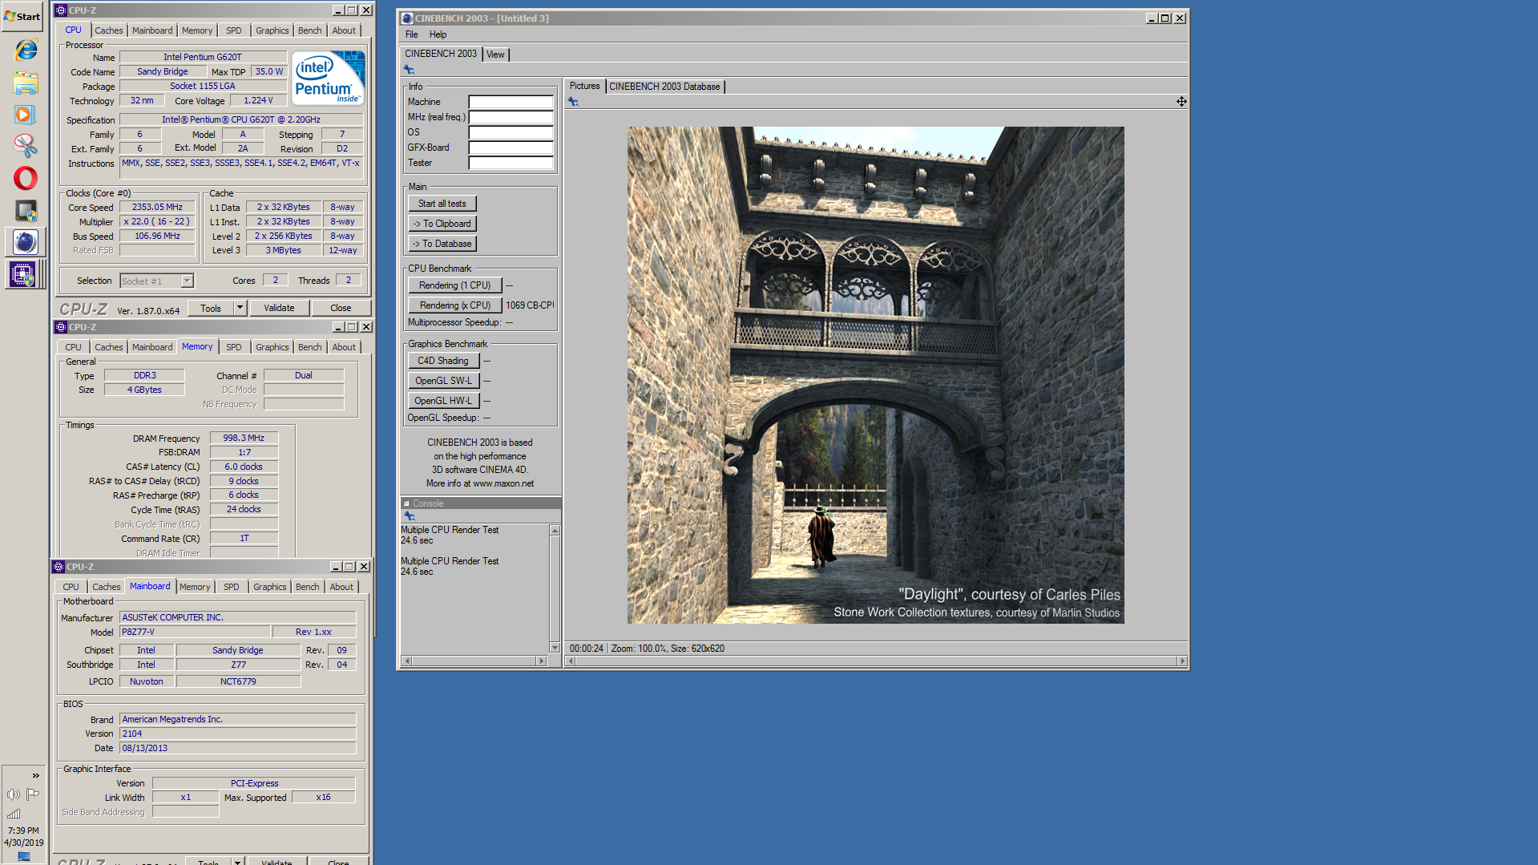Click Close in the top CPU-Z window
This screenshot has height=865, width=1538.
pyautogui.click(x=341, y=308)
